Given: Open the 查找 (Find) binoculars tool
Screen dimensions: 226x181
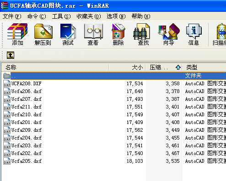Looking at the screenshot, I should (x=142, y=34).
